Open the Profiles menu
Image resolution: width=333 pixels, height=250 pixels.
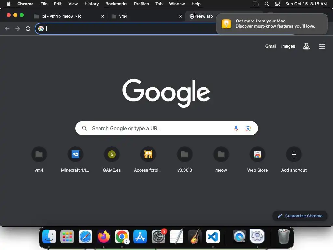pos(141,4)
